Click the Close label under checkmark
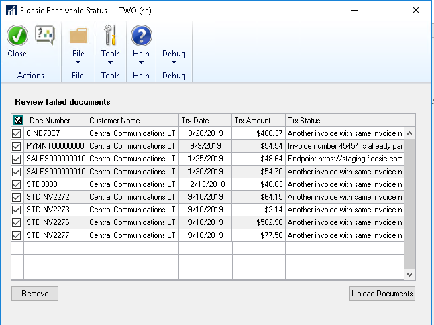Viewport: 434px width, 325px height. point(17,54)
